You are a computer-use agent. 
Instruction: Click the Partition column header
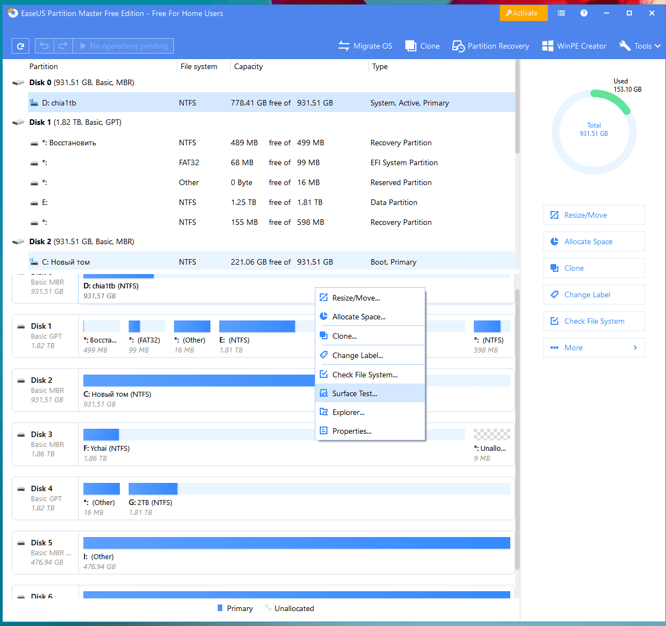click(44, 66)
